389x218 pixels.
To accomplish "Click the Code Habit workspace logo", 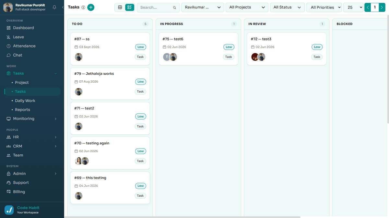I will (9, 210).
